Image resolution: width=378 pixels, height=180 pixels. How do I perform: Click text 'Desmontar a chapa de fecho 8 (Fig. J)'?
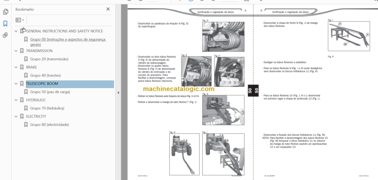[285, 23]
